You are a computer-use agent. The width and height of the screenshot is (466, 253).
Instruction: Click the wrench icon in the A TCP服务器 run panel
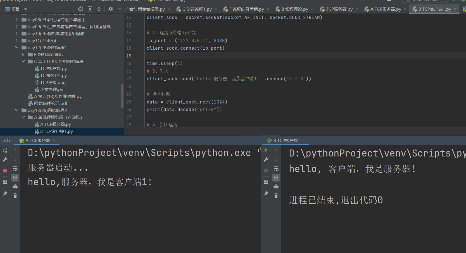point(5,159)
